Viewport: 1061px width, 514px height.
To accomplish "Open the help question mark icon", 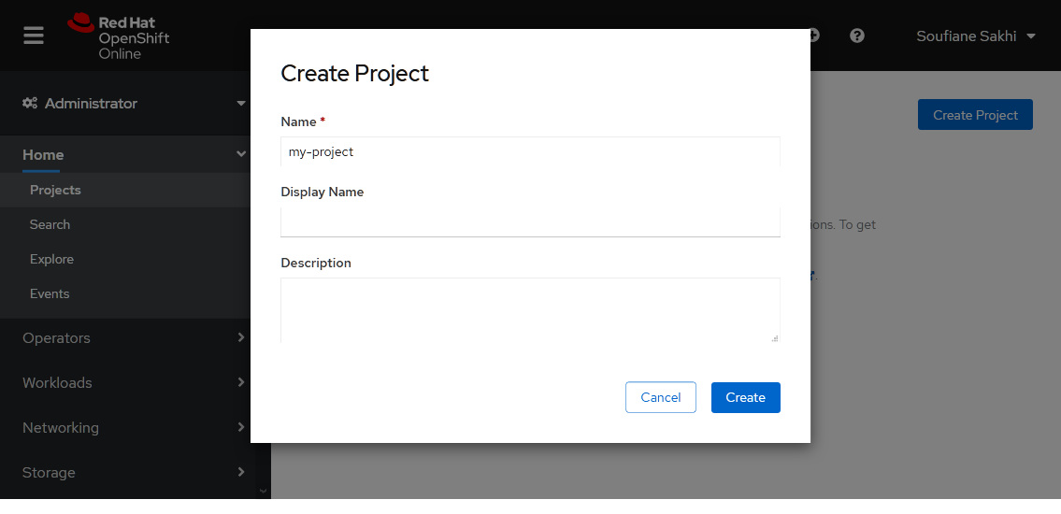I will [x=856, y=36].
